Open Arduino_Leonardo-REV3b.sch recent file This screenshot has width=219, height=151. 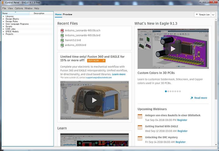(82, 30)
